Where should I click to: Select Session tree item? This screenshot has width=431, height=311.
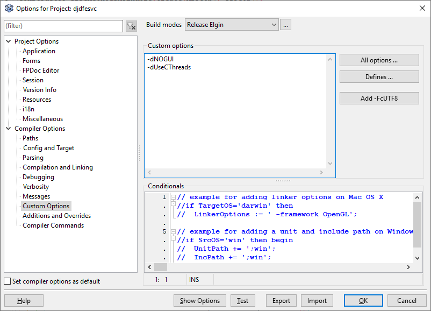(33, 80)
